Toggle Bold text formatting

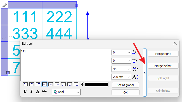pos(25,91)
